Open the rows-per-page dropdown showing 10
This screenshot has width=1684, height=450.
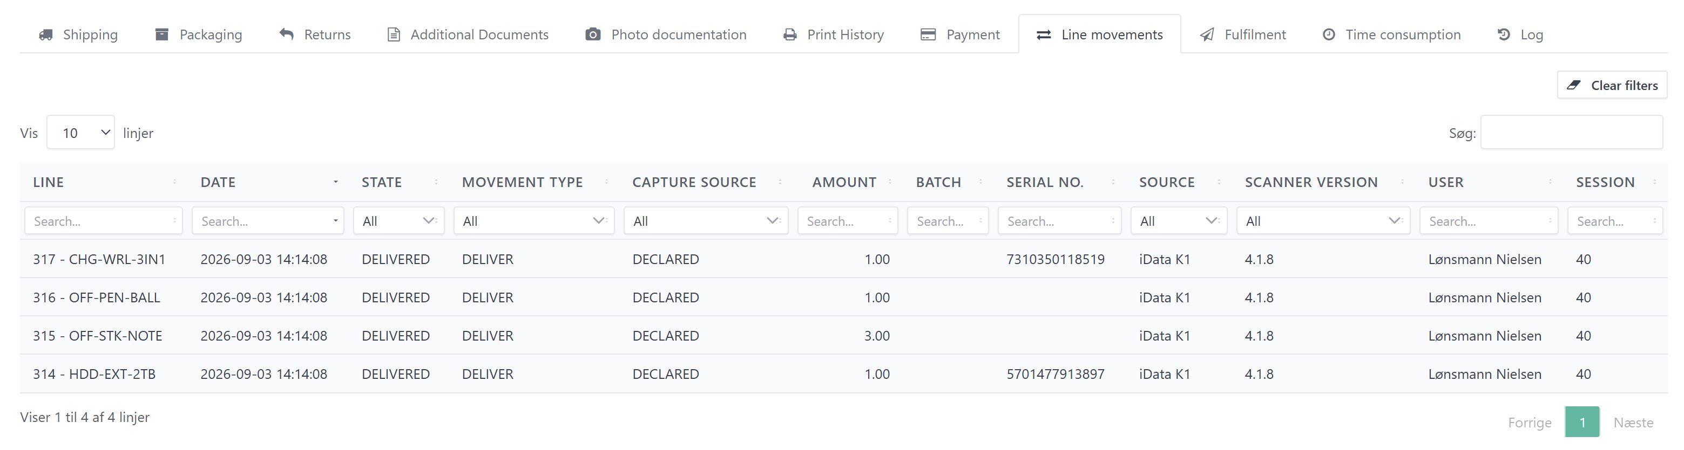click(x=80, y=133)
